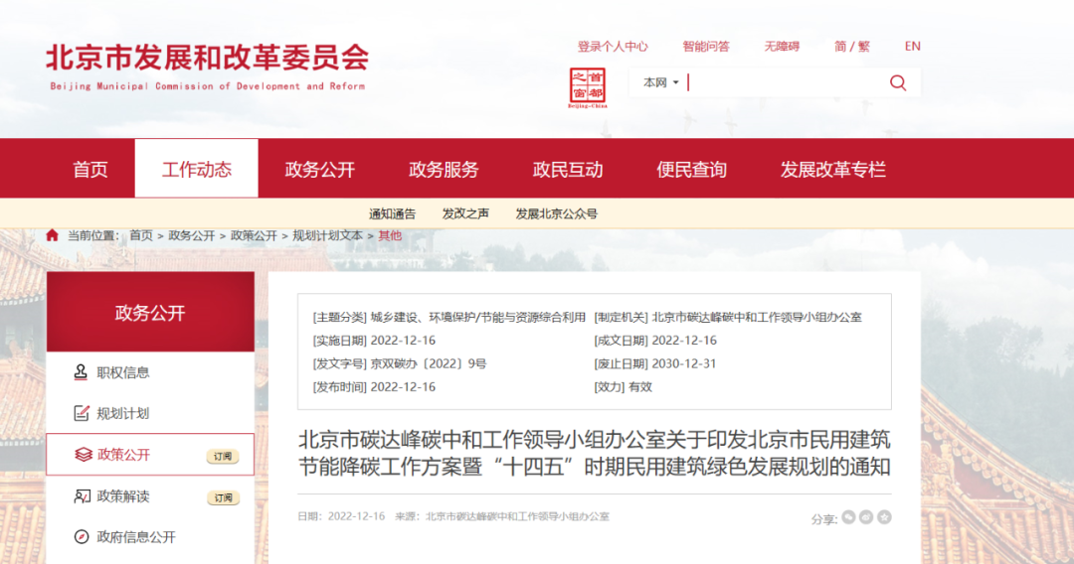Click the 订阅 button beside 政策解读
Viewport: 1074px width, 564px height.
pos(223,497)
